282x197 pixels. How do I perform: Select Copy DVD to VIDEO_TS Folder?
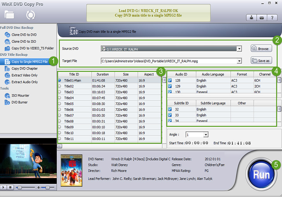pyautogui.click(x=33, y=48)
